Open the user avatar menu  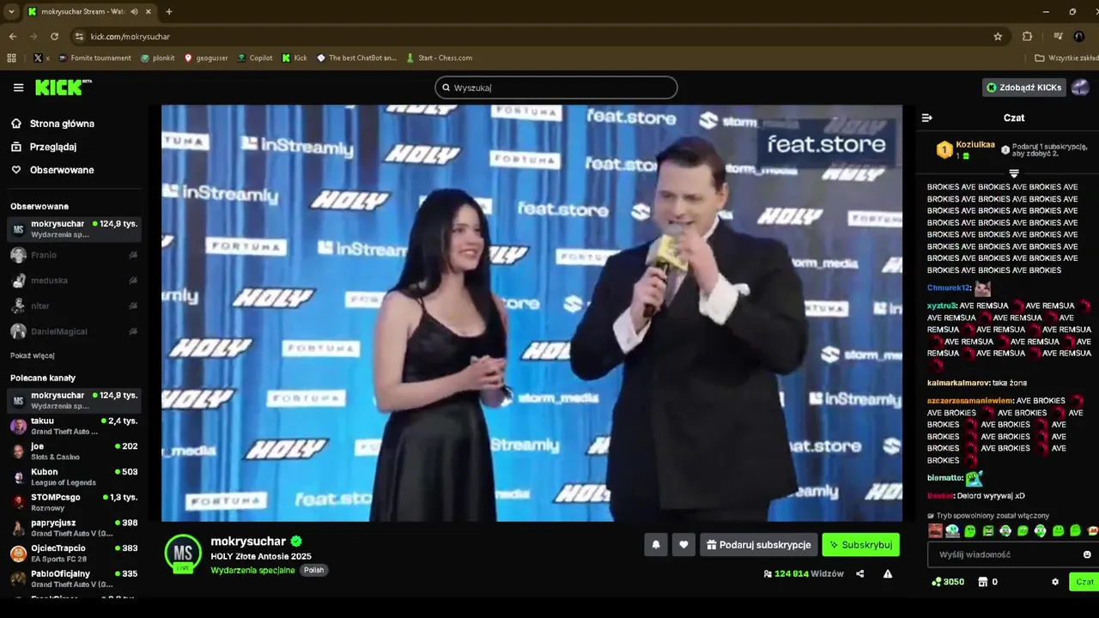1080,88
